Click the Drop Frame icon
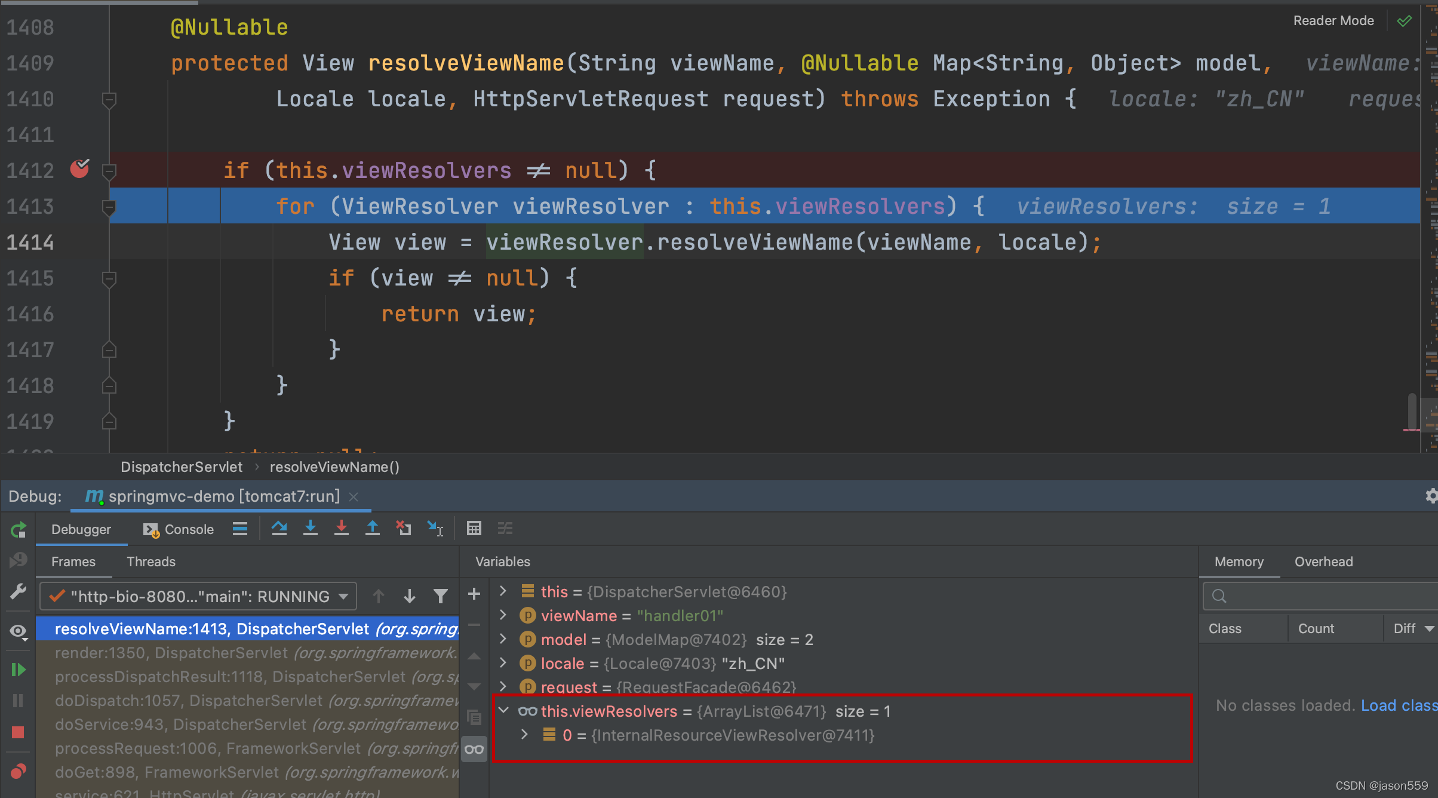The height and width of the screenshot is (798, 1438). coord(404,529)
